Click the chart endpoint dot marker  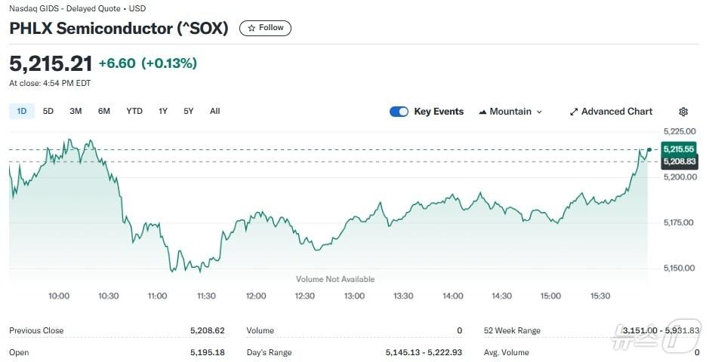649,149
